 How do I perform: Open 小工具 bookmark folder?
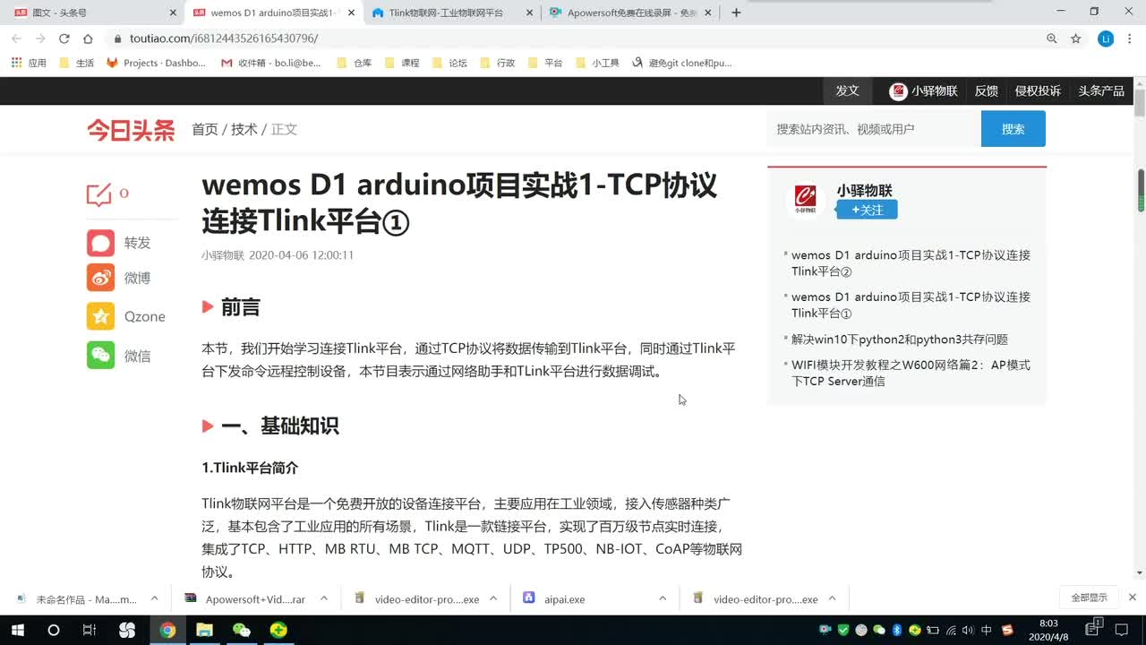(597, 63)
